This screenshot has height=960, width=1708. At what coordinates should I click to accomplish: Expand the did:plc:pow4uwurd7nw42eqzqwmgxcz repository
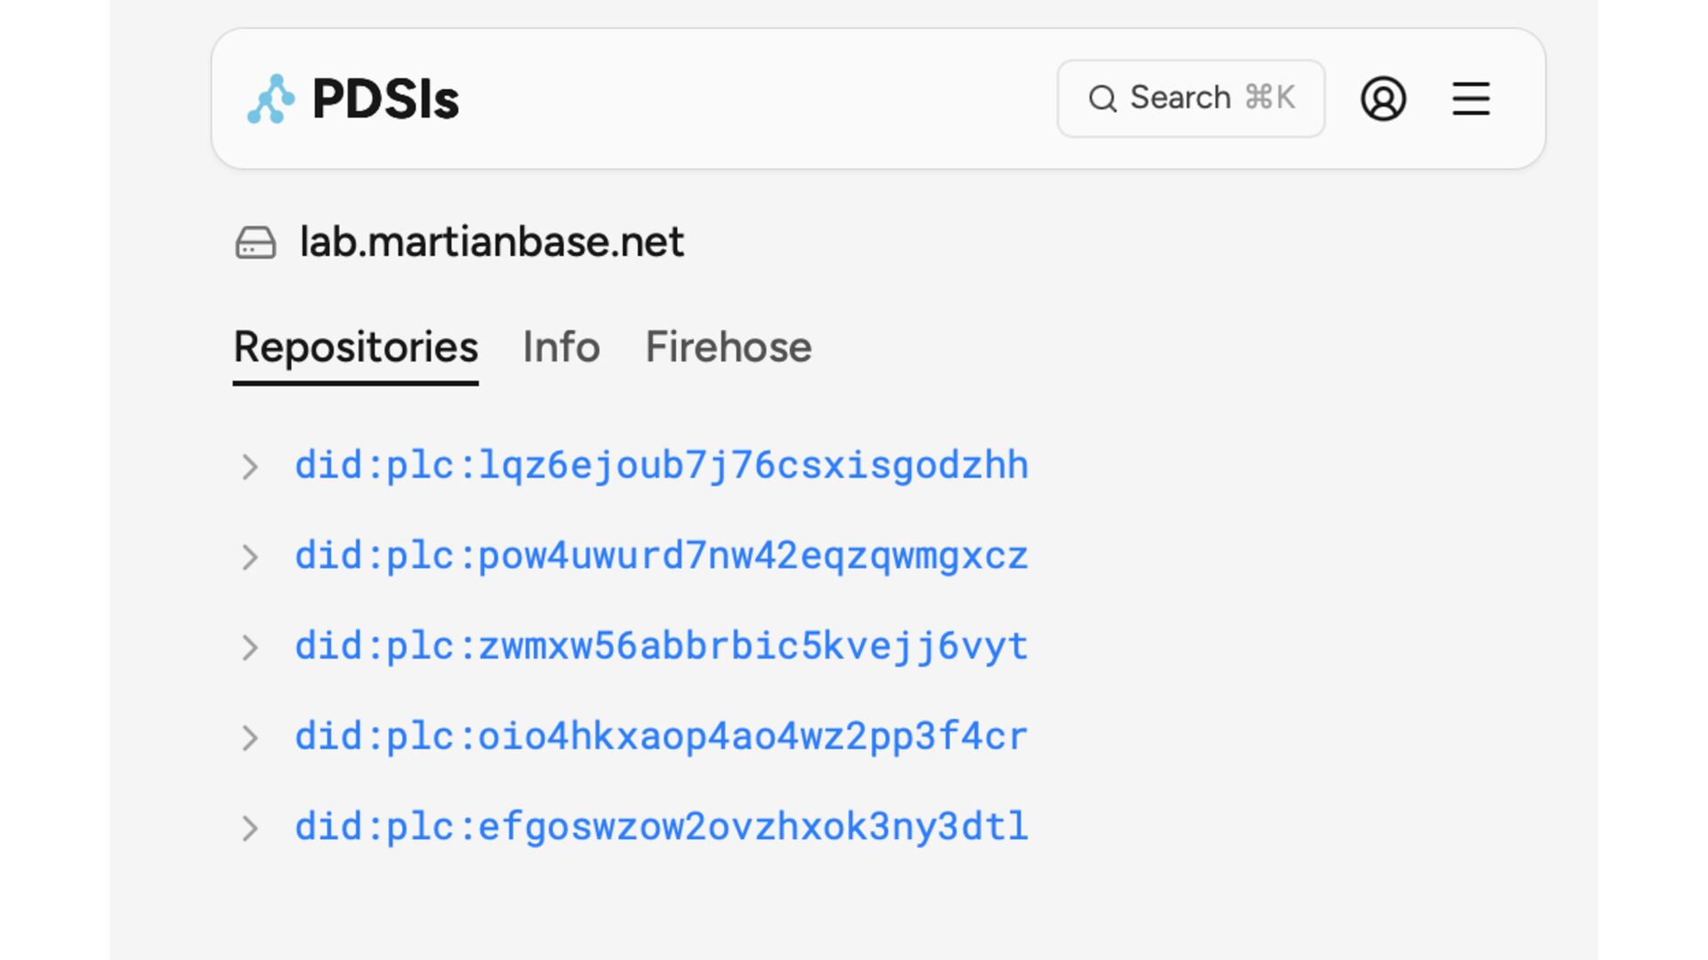250,557
